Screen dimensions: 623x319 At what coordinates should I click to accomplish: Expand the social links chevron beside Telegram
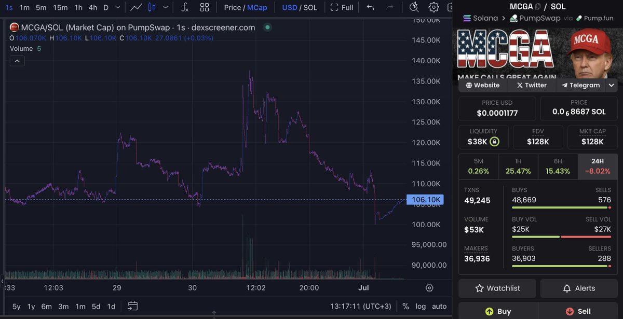click(611, 85)
